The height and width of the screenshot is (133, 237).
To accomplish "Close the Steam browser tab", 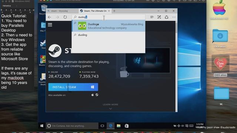I will (109, 11).
